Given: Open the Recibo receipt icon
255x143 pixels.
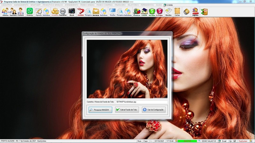Looking at the screenshot, I should coord(168,12).
